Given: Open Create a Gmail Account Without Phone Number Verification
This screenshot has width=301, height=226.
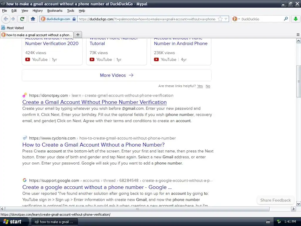Looking at the screenshot, I should coord(94,102).
